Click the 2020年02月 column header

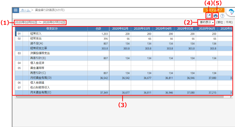tap(120, 29)
